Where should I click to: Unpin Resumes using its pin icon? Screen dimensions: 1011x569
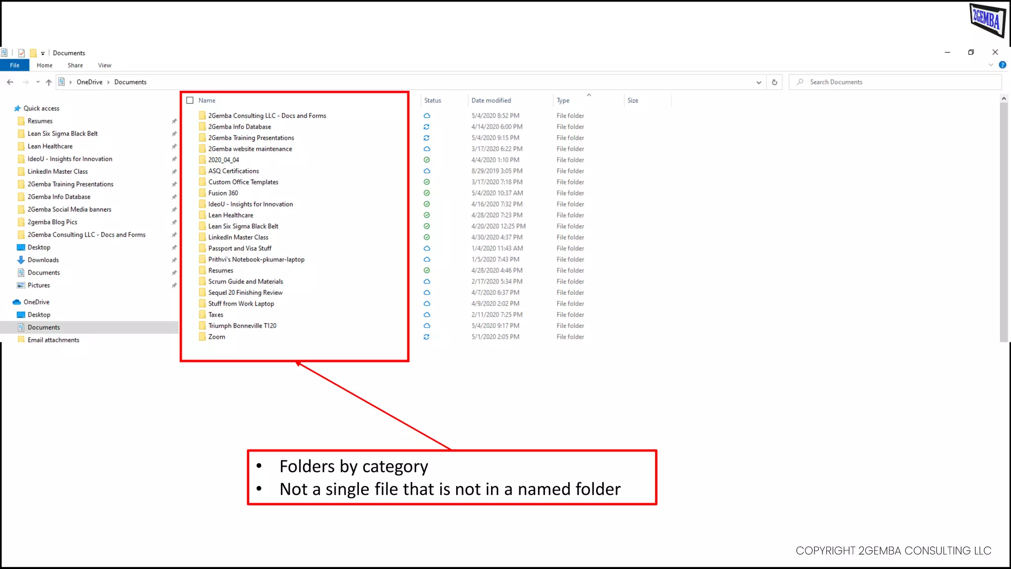(x=174, y=121)
